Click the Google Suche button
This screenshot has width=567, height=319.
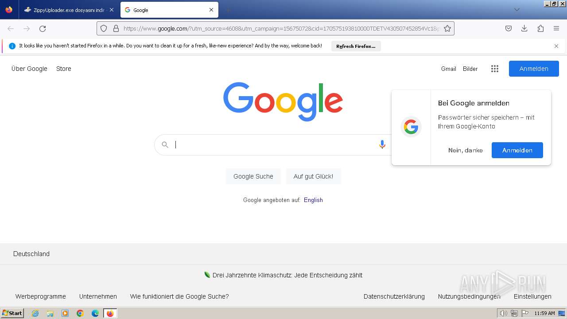pyautogui.click(x=253, y=176)
